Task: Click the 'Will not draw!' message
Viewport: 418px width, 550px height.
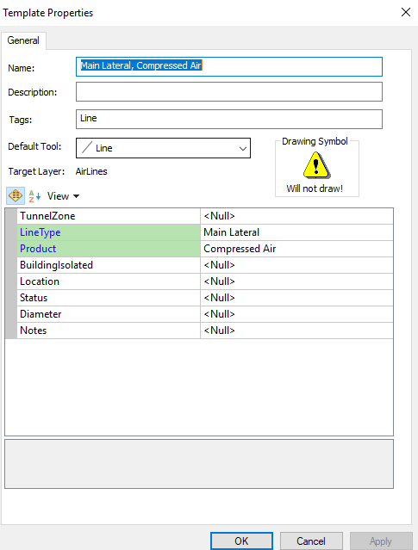Action: pyautogui.click(x=315, y=188)
